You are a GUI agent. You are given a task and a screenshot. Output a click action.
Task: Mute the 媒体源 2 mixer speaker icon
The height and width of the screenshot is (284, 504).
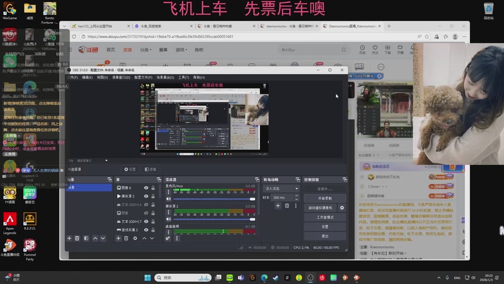[x=168, y=219]
